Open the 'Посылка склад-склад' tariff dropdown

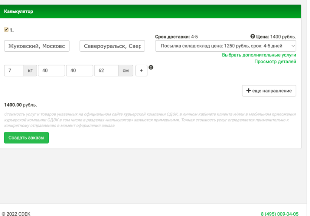(x=225, y=46)
